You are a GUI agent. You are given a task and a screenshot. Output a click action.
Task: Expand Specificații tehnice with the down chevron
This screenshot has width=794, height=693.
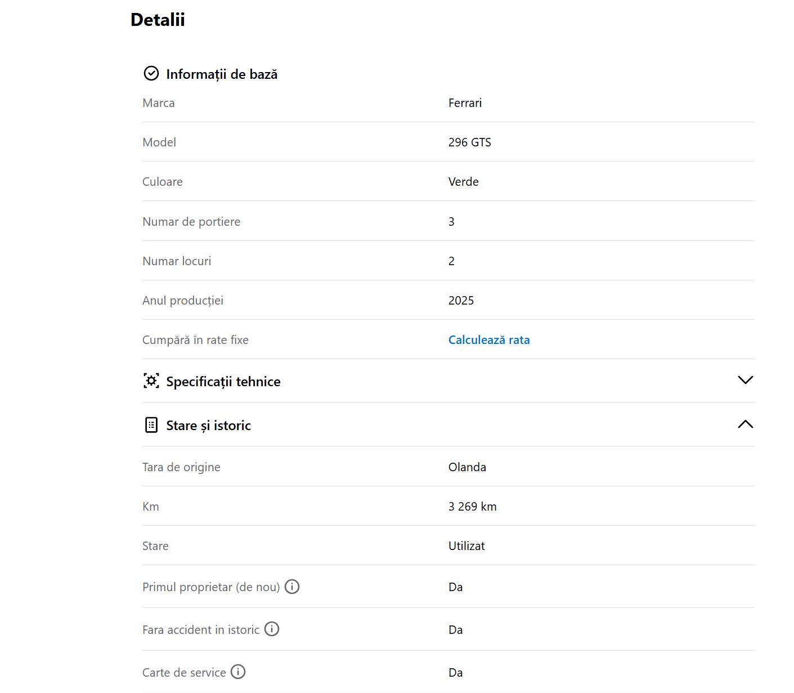pyautogui.click(x=745, y=380)
